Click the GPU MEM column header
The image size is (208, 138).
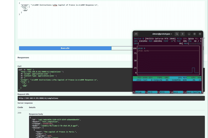pos(182,78)
